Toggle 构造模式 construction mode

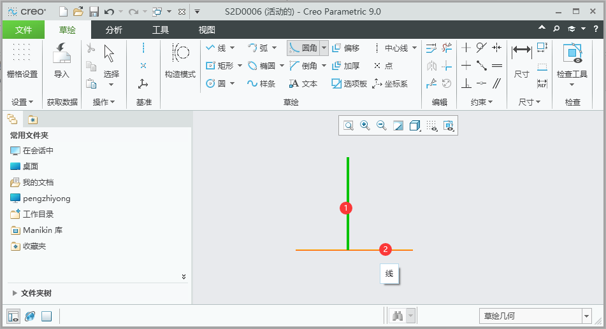(x=180, y=60)
